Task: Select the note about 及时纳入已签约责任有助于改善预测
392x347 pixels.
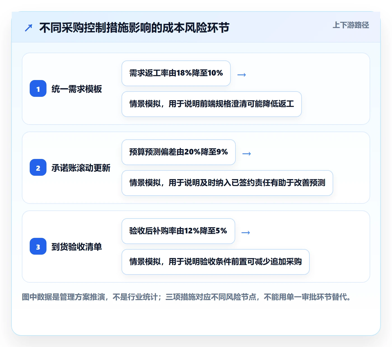Action: [227, 183]
